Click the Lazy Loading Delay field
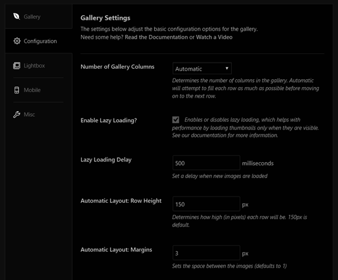This screenshot has height=280, width=338. tap(206, 163)
